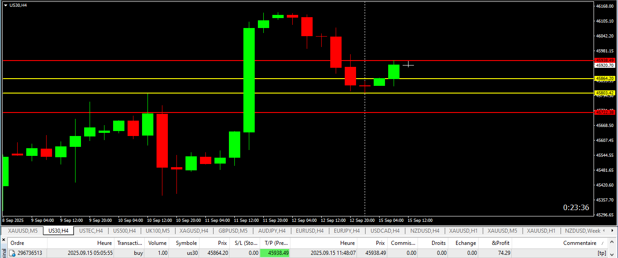The height and width of the screenshot is (258, 618).
Task: Click the 12 Sep 20:00 time label
Action: click(x=362, y=220)
